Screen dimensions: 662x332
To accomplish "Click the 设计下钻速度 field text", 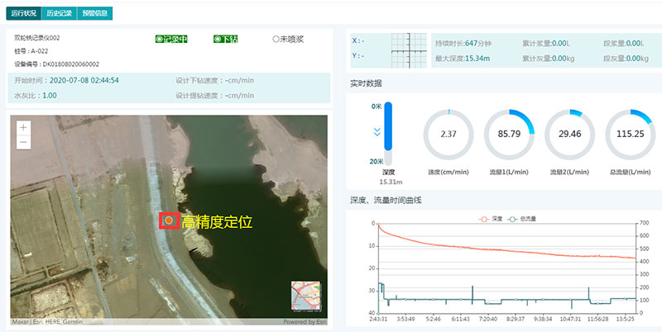I will [x=215, y=80].
